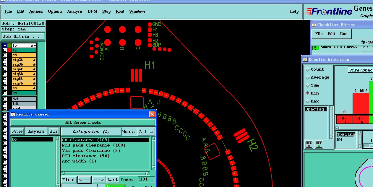Click the hand icon on layer sig5b
Screen dimensions: 373x187
coord(34,74)
